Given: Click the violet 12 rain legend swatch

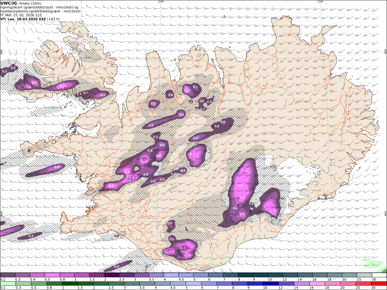Looking at the screenshot, I should pos(286,284).
